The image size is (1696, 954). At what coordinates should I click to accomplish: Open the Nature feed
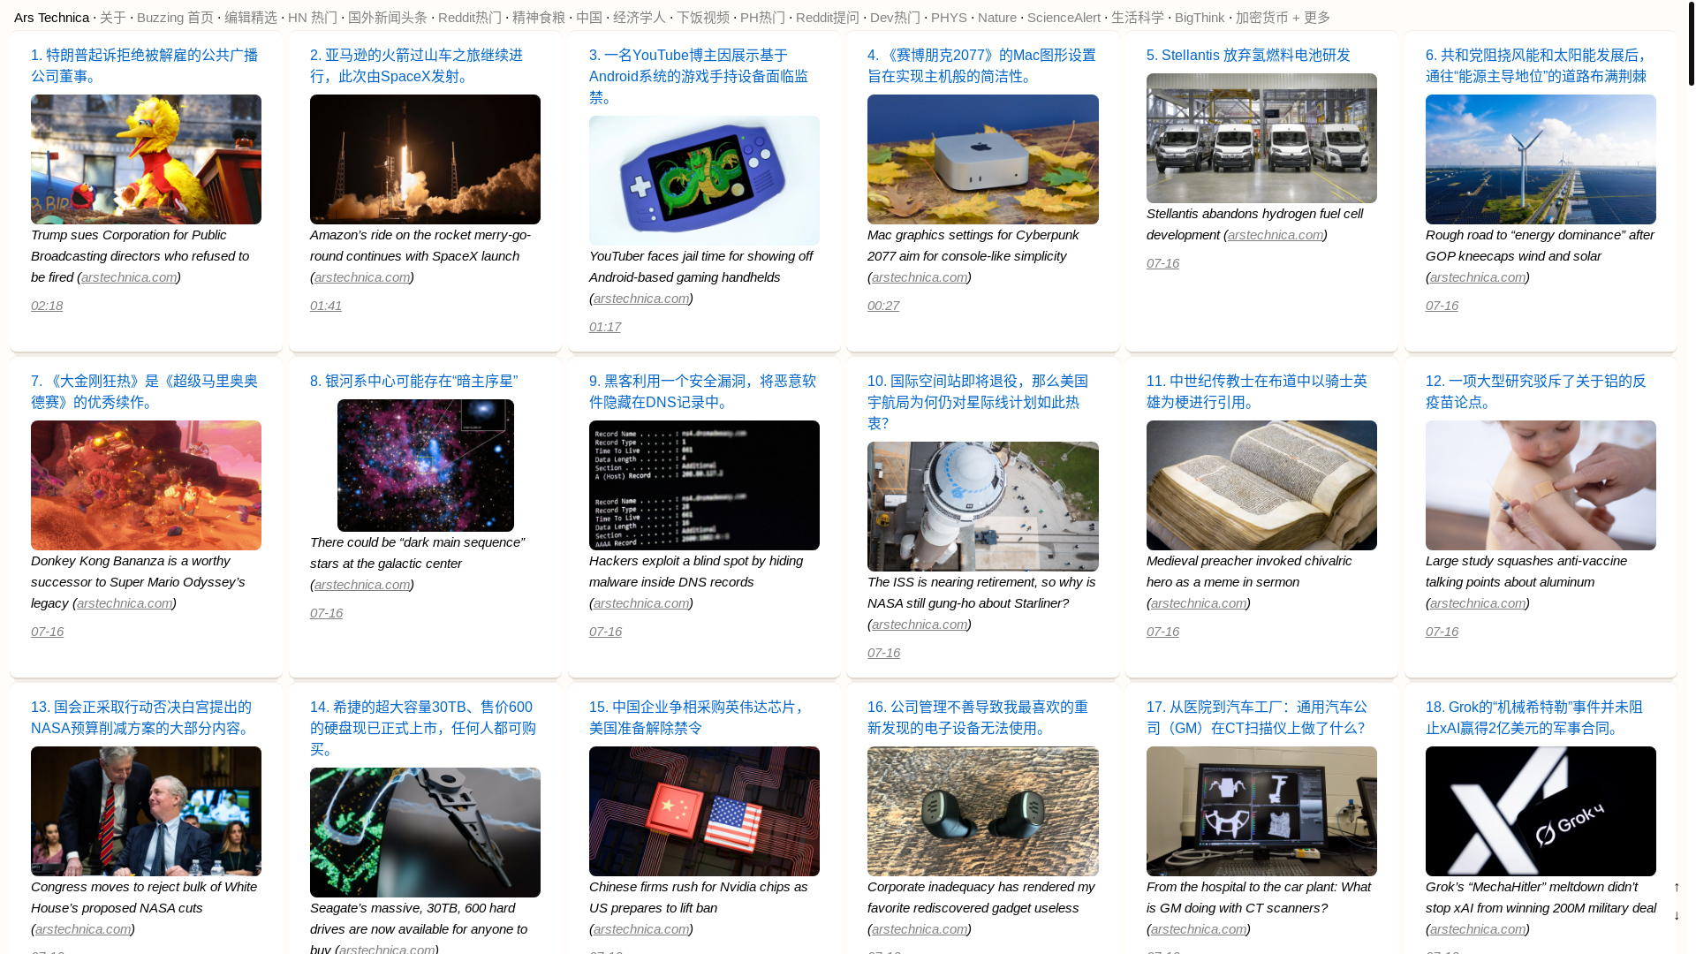pyautogui.click(x=997, y=17)
